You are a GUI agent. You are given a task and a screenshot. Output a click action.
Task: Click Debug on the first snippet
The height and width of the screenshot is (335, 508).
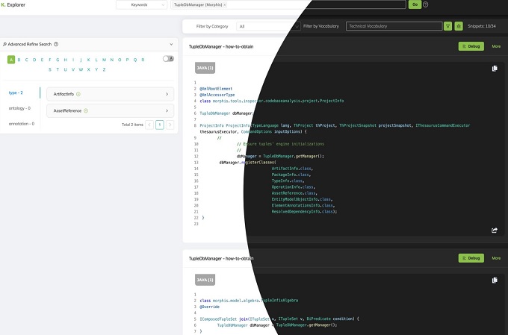tap(471, 46)
